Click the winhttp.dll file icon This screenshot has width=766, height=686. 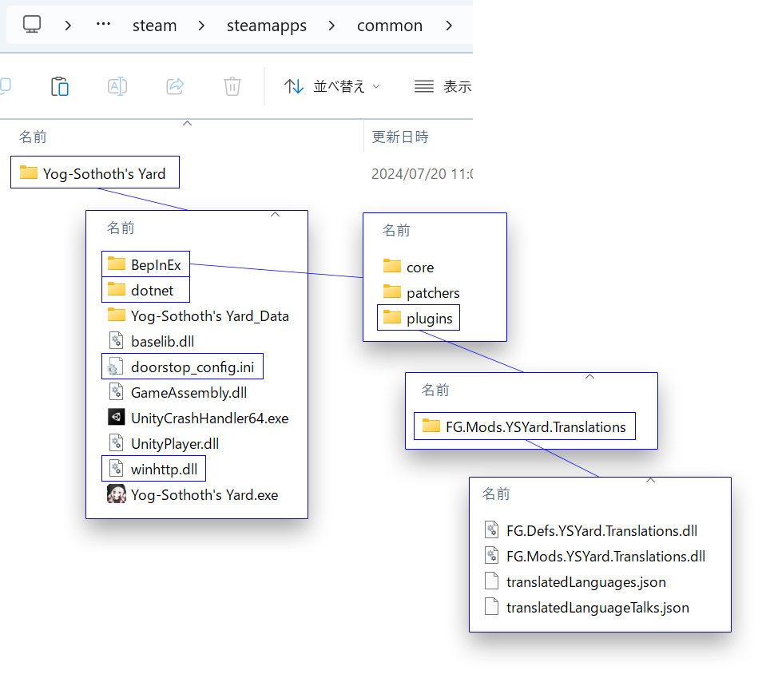tap(117, 469)
